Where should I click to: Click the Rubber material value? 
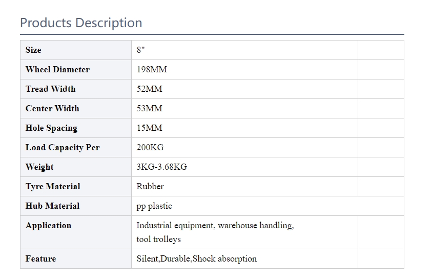(x=150, y=187)
